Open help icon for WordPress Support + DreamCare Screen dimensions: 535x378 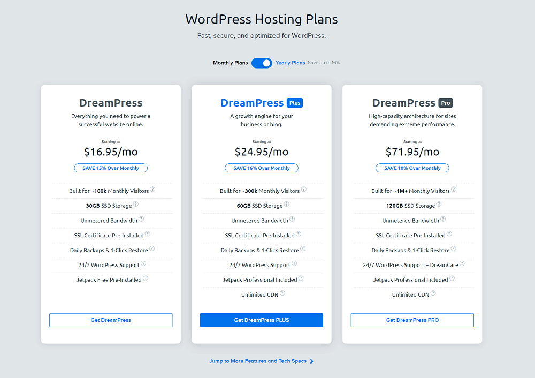click(x=462, y=263)
